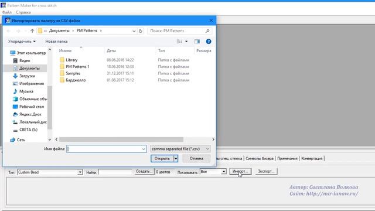
Task: Select Музыка in navigation pane
Action: click(23, 91)
